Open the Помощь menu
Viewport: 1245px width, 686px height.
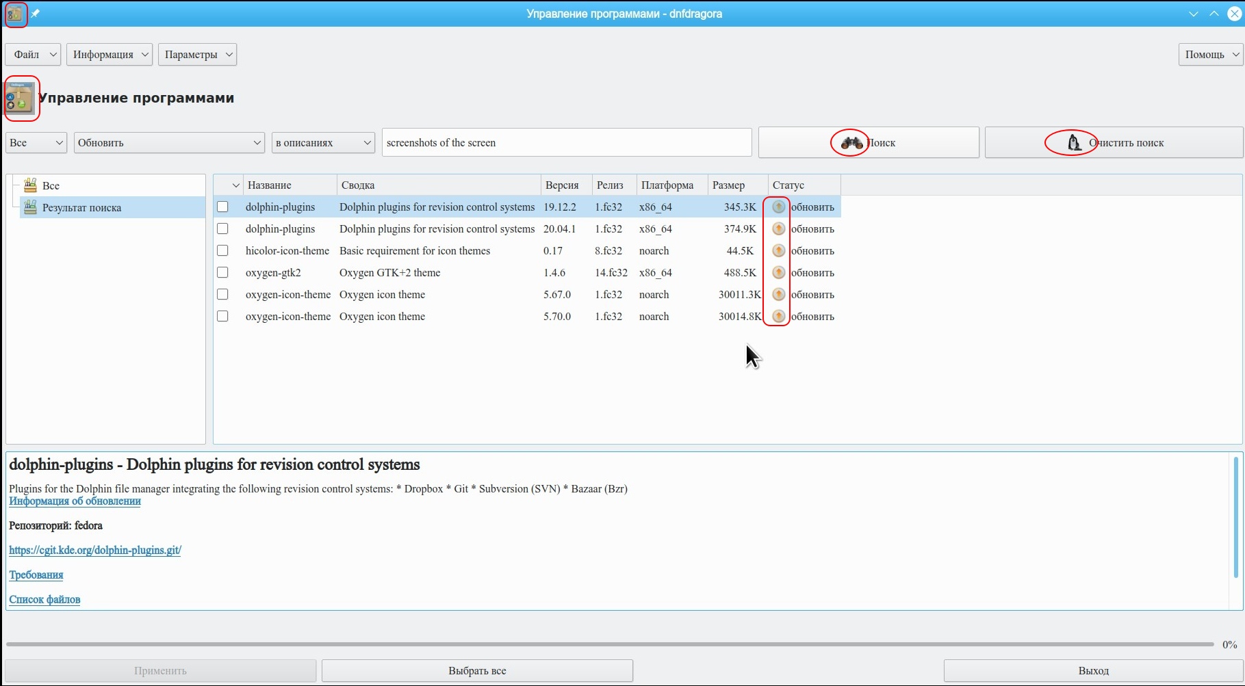(1210, 55)
